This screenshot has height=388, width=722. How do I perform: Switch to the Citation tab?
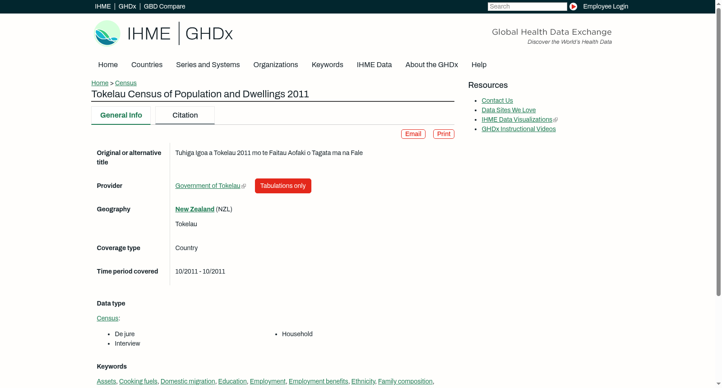[x=185, y=115]
